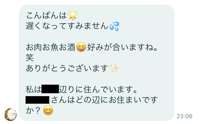This screenshot has width=213, height=124.
Task: Click the sender's round profile avatar
Action: [x=10, y=115]
